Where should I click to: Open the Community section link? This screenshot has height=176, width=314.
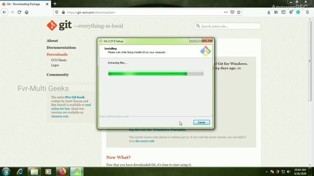tap(58, 75)
